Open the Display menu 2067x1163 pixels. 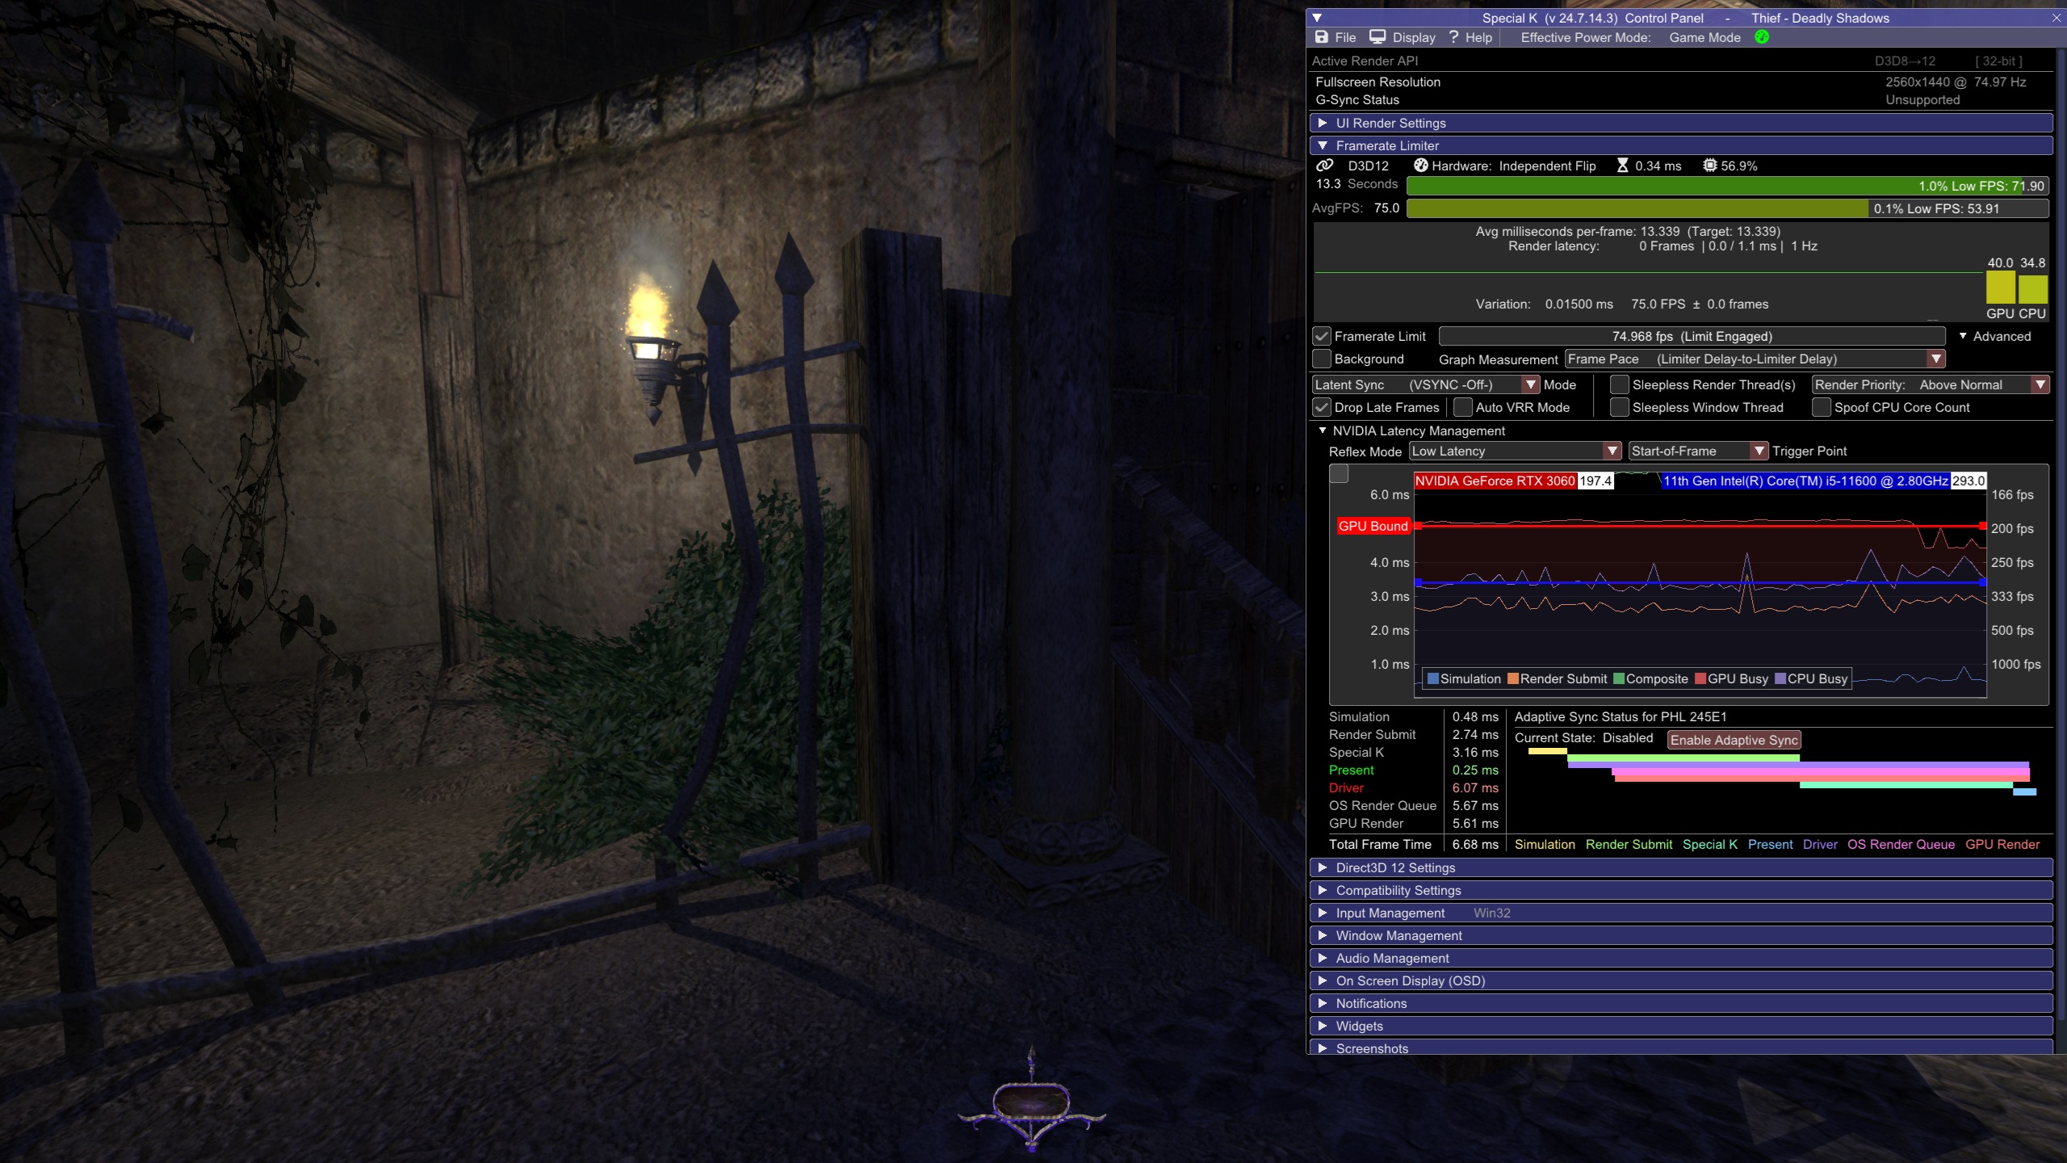(x=1414, y=37)
